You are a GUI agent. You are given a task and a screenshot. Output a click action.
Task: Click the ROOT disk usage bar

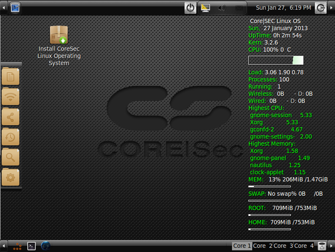(269, 215)
